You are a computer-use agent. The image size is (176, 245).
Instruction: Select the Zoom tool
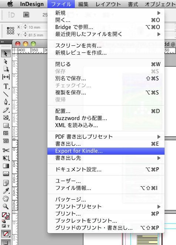(6, 207)
